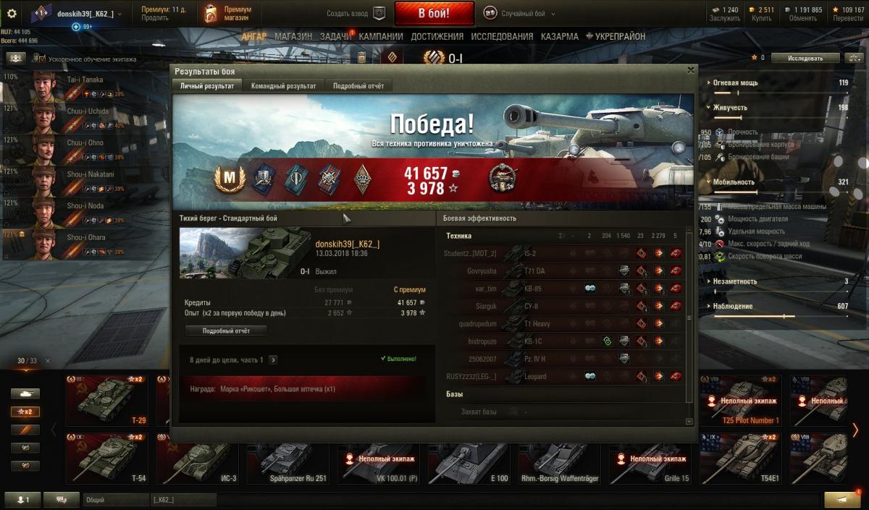Open the chat channels icon at bottom
The image size is (869, 510).
pos(62,499)
